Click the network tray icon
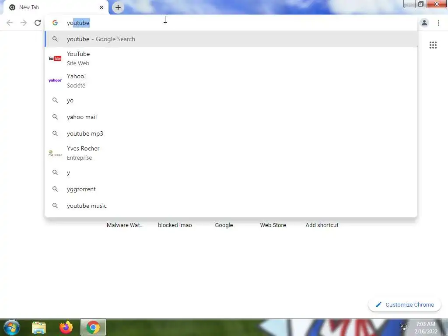 [x=404, y=327]
